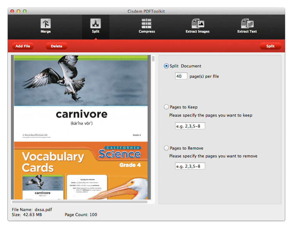Image resolution: width=294 pixels, height=228 pixels.
Task: Click the Pages to Keep range input field
Action: point(190,126)
